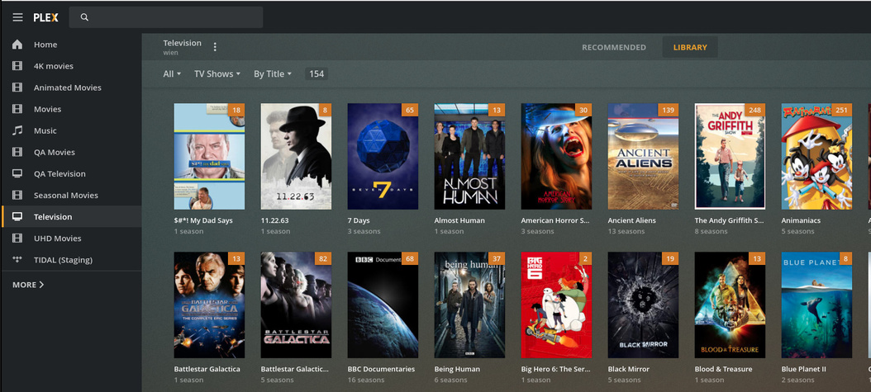The image size is (871, 392).
Task: Click the Animated Movies film icon
Action: (x=17, y=87)
